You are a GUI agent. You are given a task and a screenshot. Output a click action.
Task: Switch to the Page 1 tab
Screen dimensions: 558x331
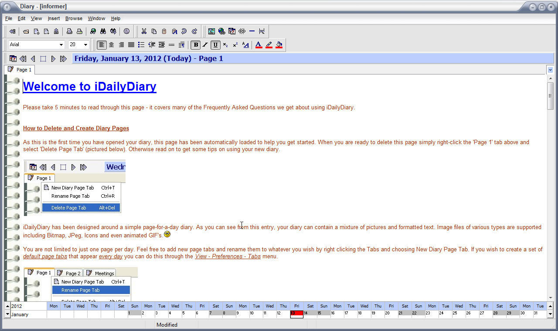pos(19,69)
